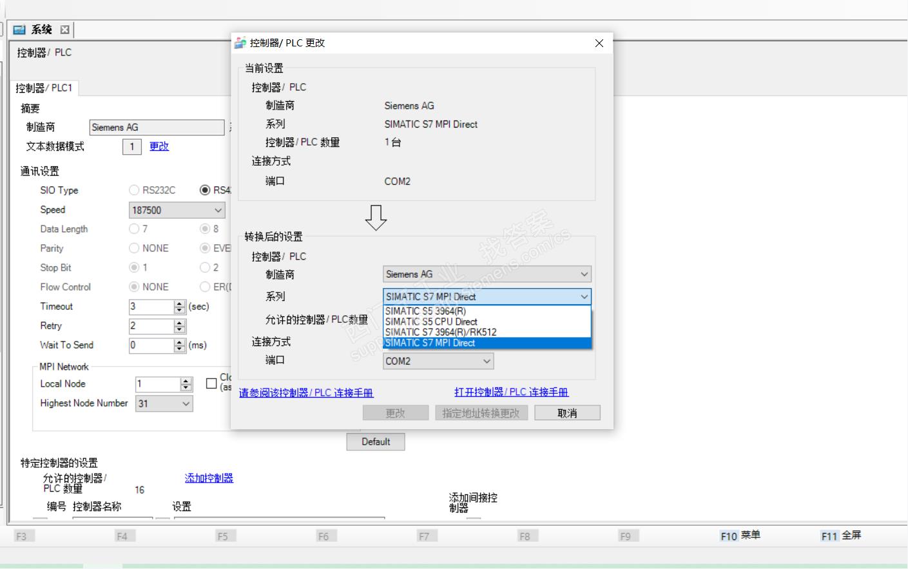The width and height of the screenshot is (908, 569).
Task: Choose Flow Control NONE radio button
Action: coord(134,287)
